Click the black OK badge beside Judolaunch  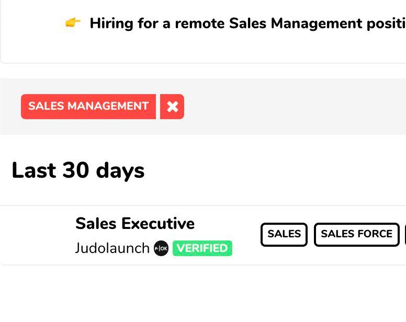click(161, 248)
